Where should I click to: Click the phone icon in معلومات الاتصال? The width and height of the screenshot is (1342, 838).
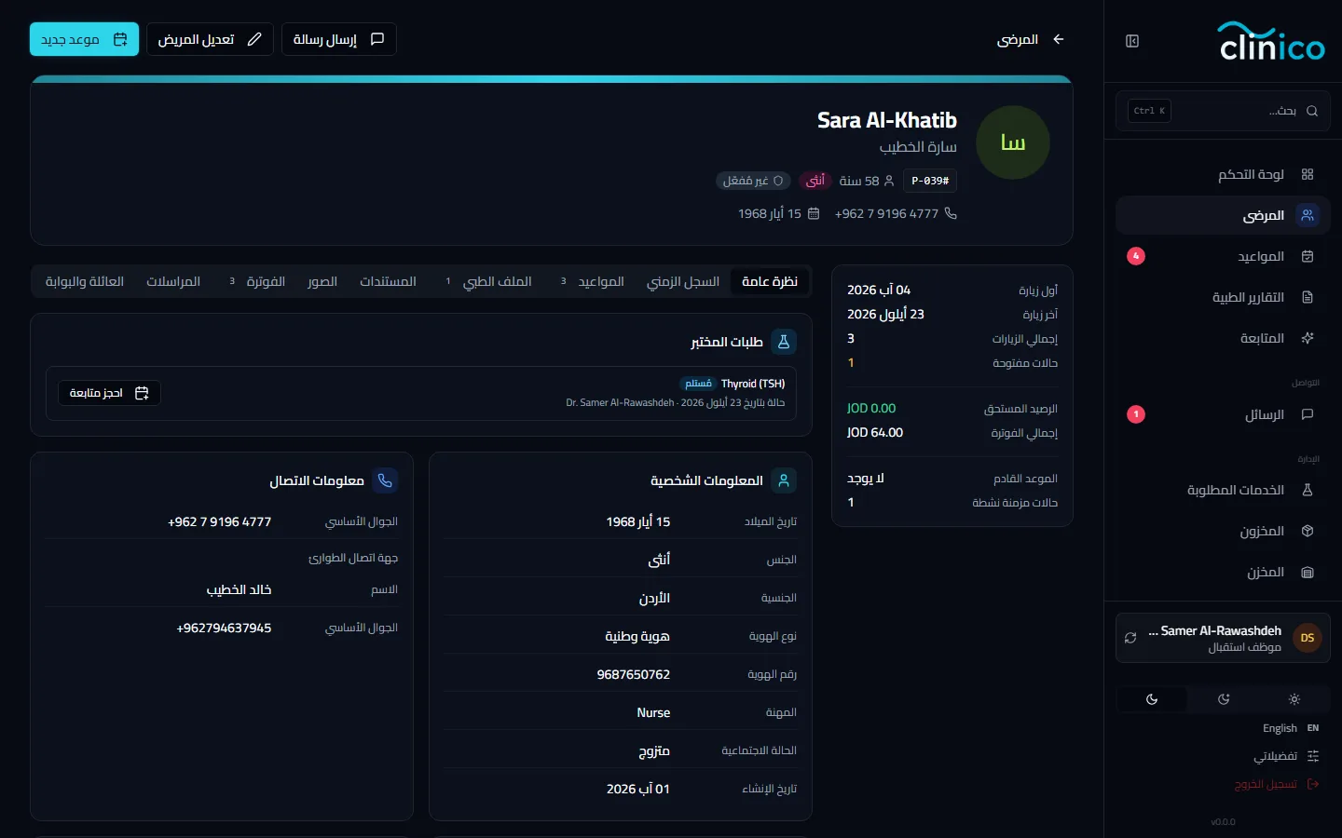385,480
